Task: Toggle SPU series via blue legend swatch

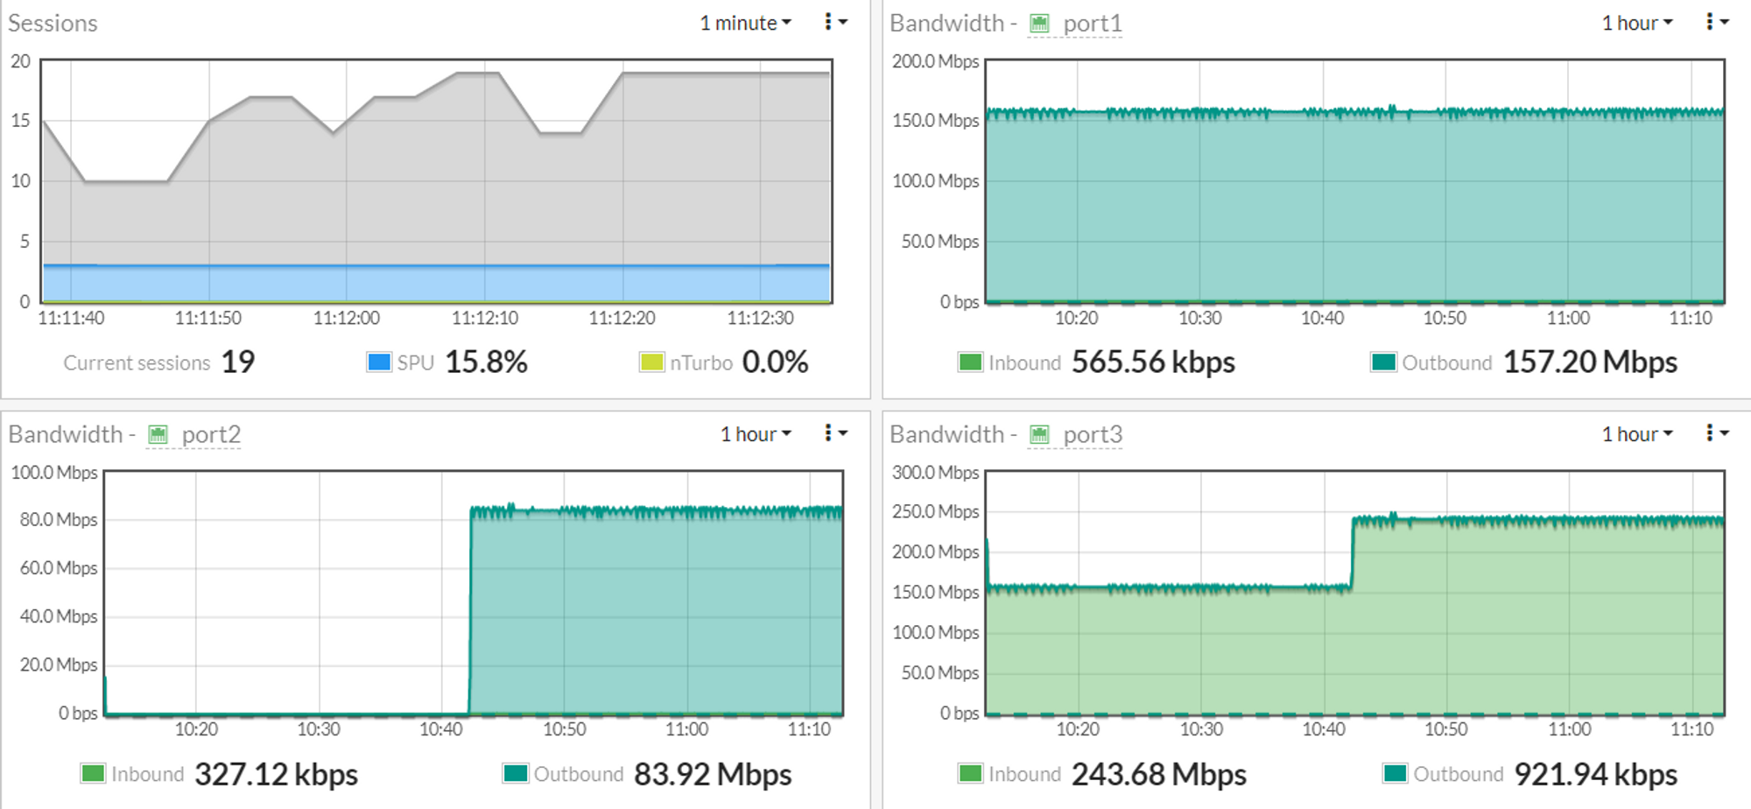Action: (379, 362)
